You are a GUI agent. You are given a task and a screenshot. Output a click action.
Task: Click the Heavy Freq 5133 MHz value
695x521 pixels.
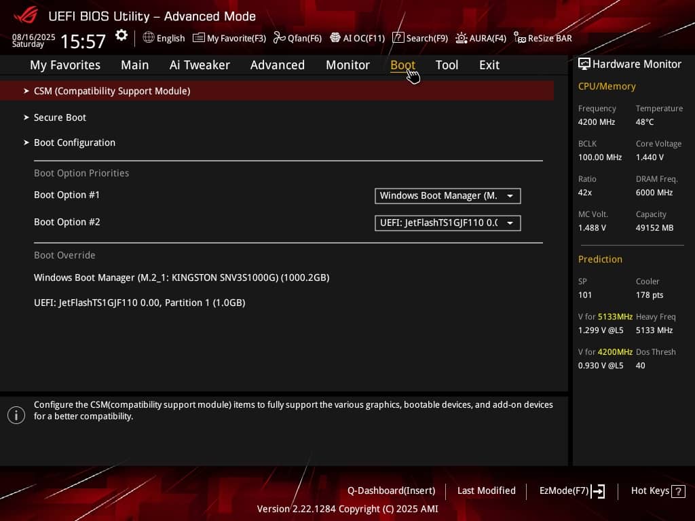[654, 330]
